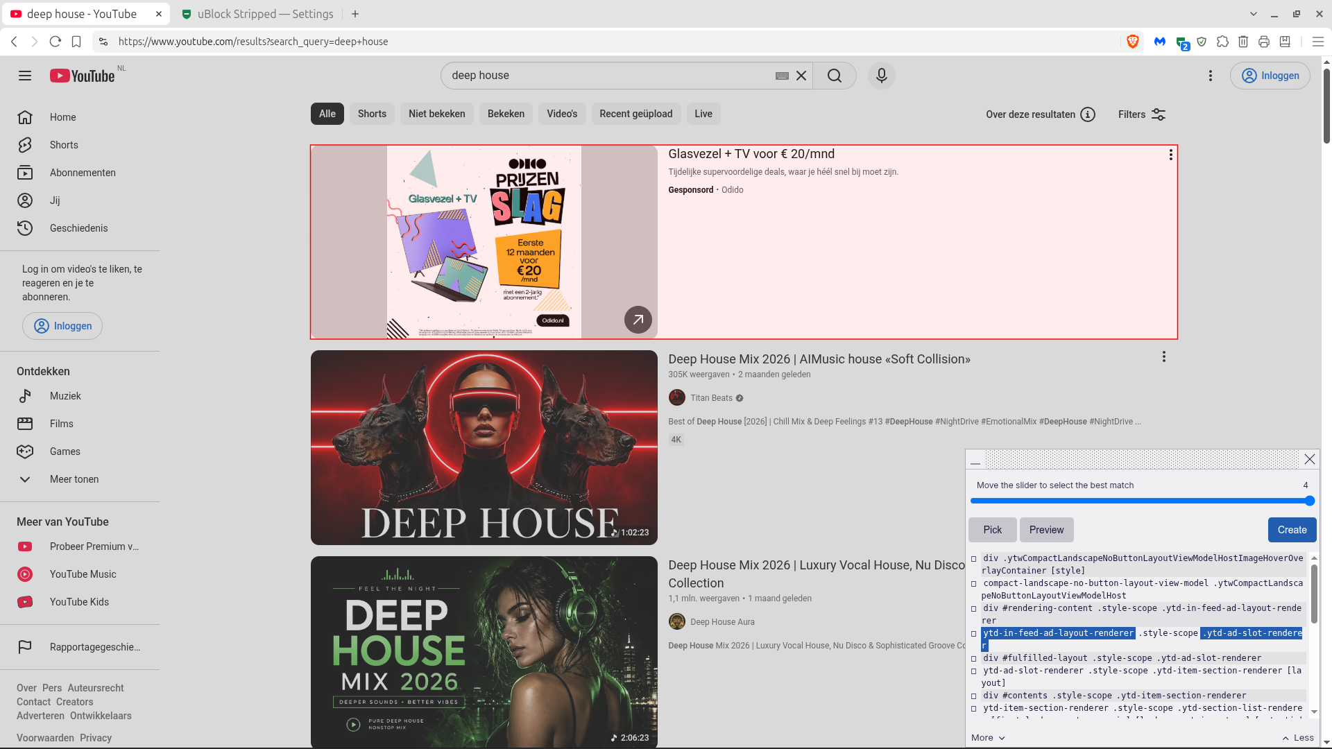Screen dimensions: 1332x749
Task: Select the 'Alle' filter chip
Action: 327,114
